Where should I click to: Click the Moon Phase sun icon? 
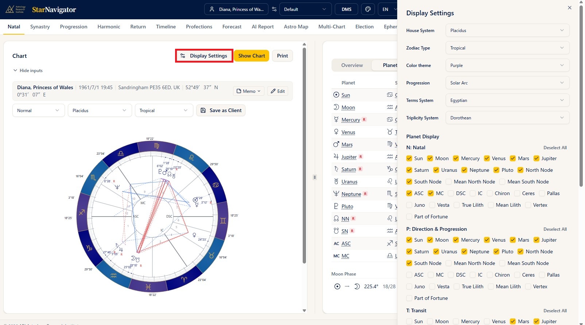[x=337, y=286]
